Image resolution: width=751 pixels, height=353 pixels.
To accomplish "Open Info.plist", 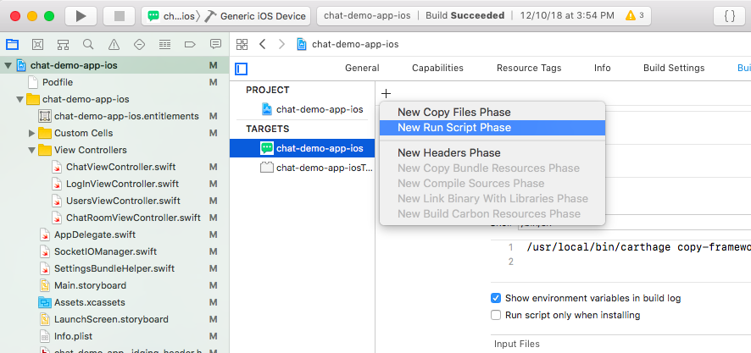I will tap(73, 336).
